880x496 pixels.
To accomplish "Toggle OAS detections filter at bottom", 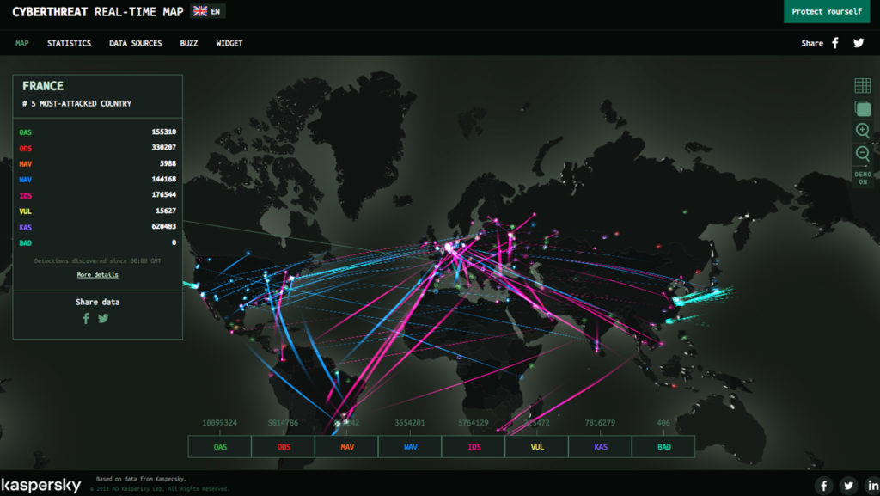I will 220,447.
